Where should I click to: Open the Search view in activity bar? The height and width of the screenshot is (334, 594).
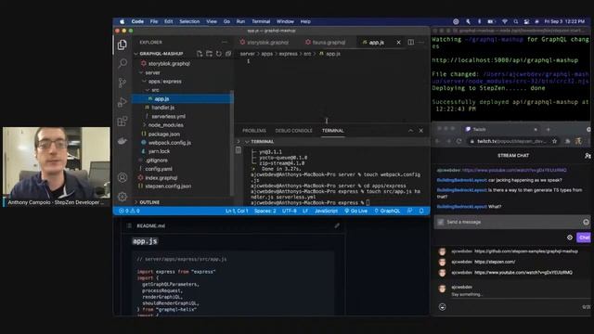pos(123,63)
